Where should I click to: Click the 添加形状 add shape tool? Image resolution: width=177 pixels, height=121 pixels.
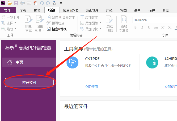pos(89,29)
